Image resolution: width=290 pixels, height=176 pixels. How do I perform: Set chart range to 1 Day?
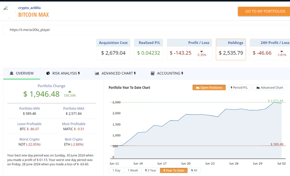click(x=116, y=170)
